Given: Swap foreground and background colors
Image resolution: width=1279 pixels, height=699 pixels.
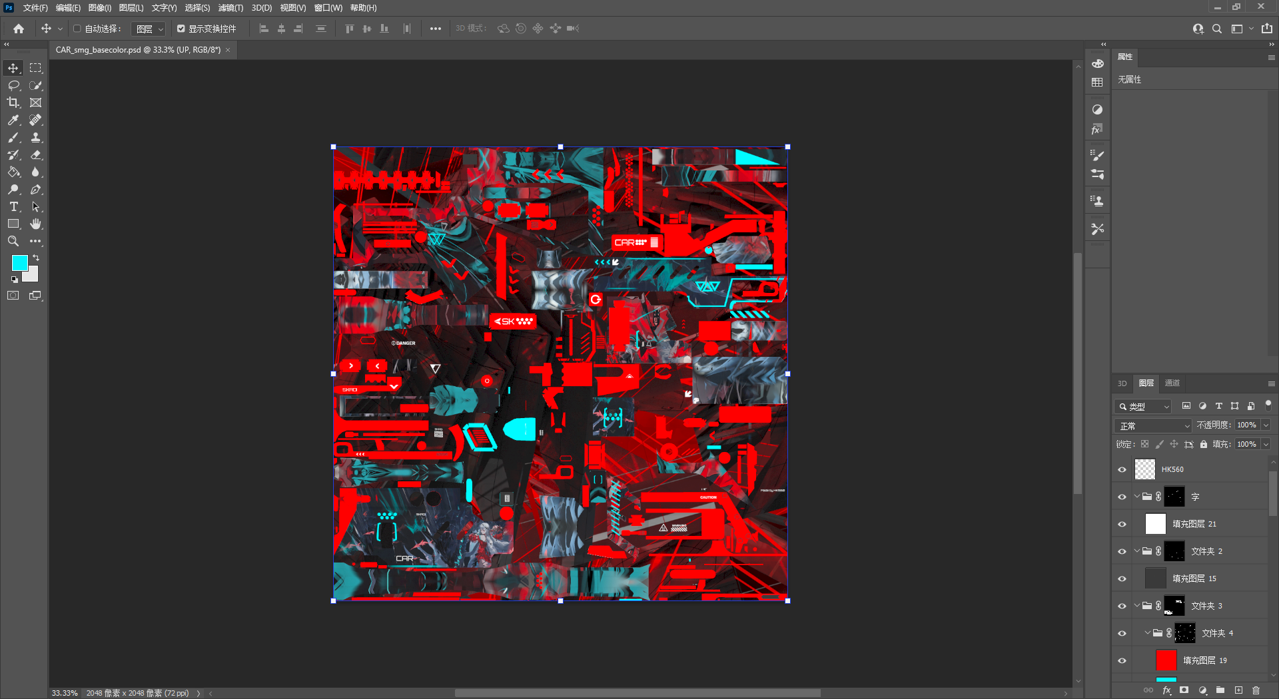Looking at the screenshot, I should (x=36, y=258).
